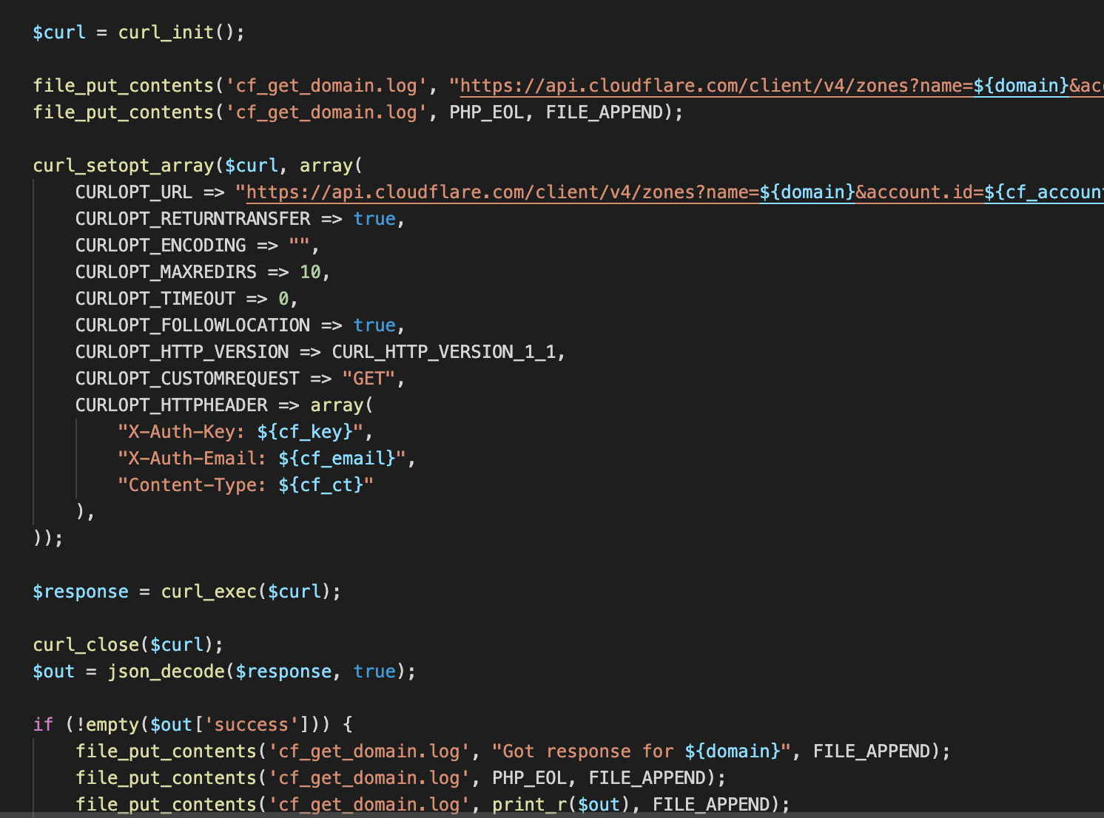The image size is (1104, 818).
Task: Open the Cloudflare URL in first file_put_contents line
Action: (x=781, y=86)
